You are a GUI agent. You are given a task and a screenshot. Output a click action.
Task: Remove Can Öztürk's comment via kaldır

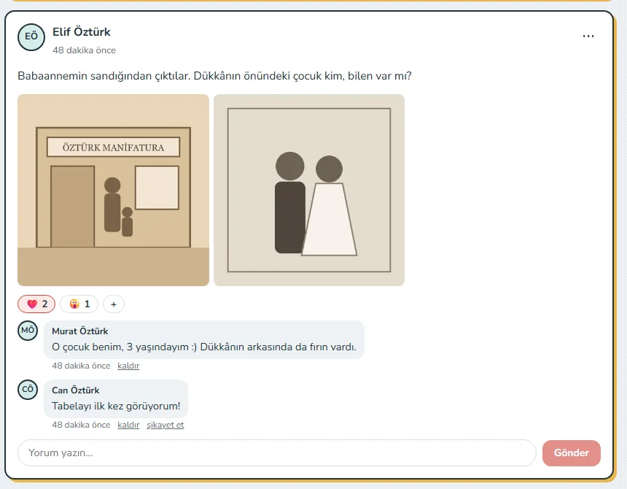tap(128, 425)
